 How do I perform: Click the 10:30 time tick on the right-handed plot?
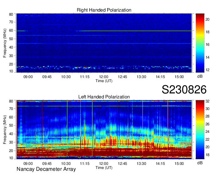pyautogui.click(x=66, y=77)
